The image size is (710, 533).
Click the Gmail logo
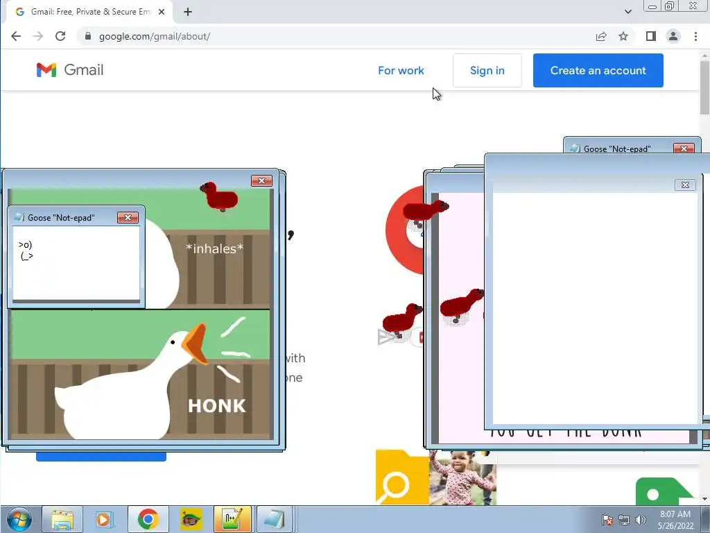tap(70, 70)
